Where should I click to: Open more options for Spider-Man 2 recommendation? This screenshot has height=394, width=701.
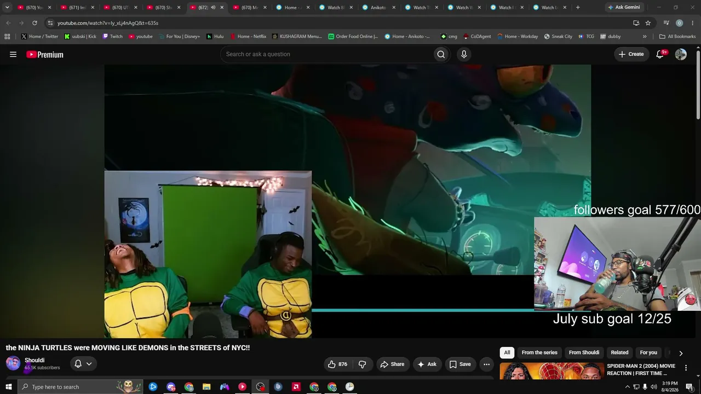(x=686, y=368)
